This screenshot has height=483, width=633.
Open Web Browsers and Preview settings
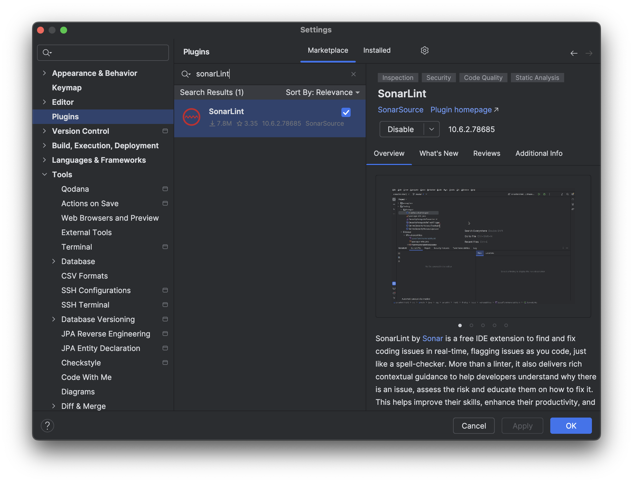pos(110,218)
